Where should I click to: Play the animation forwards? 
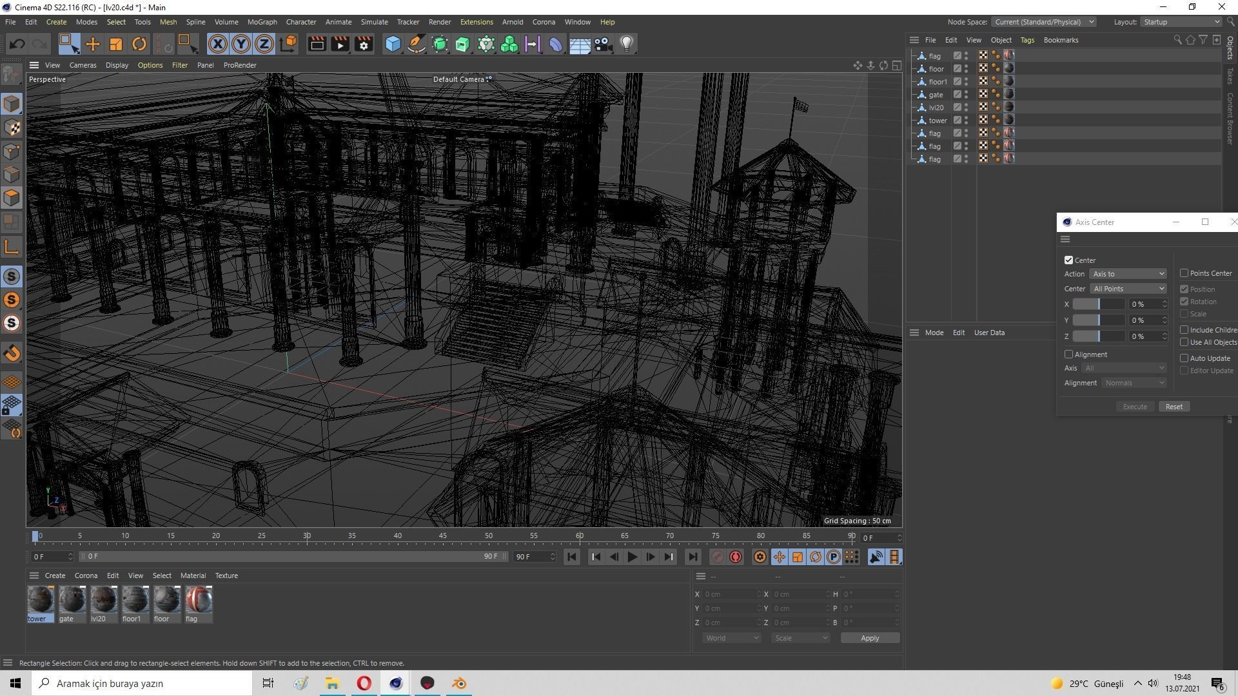pos(632,557)
